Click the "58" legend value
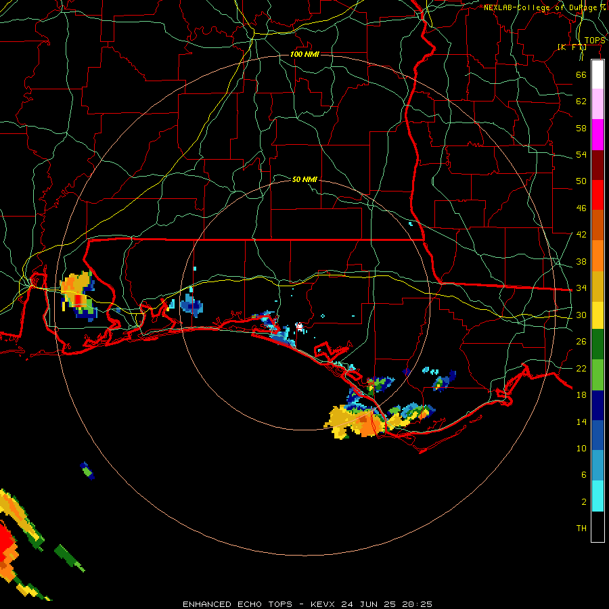The image size is (609, 609). pyautogui.click(x=581, y=128)
